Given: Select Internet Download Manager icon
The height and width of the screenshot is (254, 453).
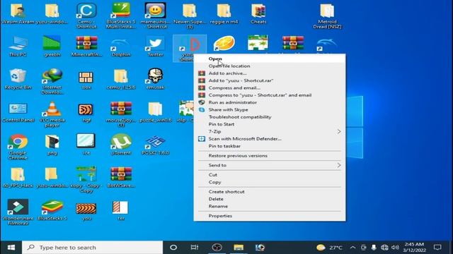Looking at the screenshot, I should pyautogui.click(x=52, y=81).
